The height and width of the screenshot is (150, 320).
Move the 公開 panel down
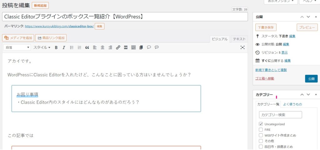click(308, 17)
